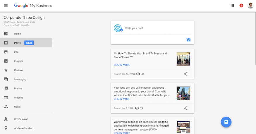Click the Website sidebar icon
Screen dimensions: 256x134
(6, 98)
